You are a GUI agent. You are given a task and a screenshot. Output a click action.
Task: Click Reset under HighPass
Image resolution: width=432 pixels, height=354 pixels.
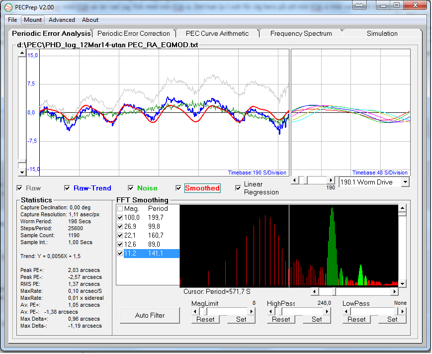click(x=281, y=320)
